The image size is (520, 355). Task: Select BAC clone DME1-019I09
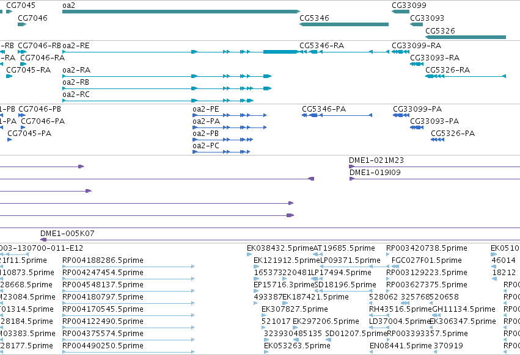(375, 173)
